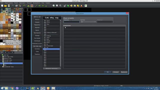Screen dimensions: 160x90
Task: Open the Триггер dropdown in Database
Action: click(88, 22)
